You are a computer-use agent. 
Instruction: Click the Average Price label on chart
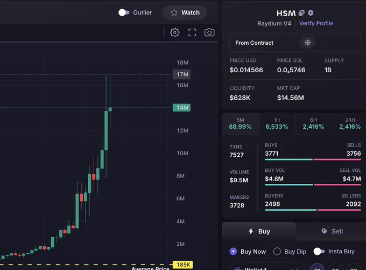point(150,268)
